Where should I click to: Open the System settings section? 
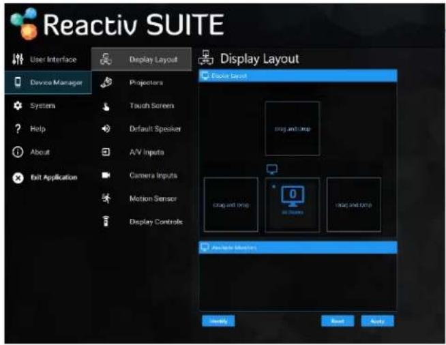point(48,106)
